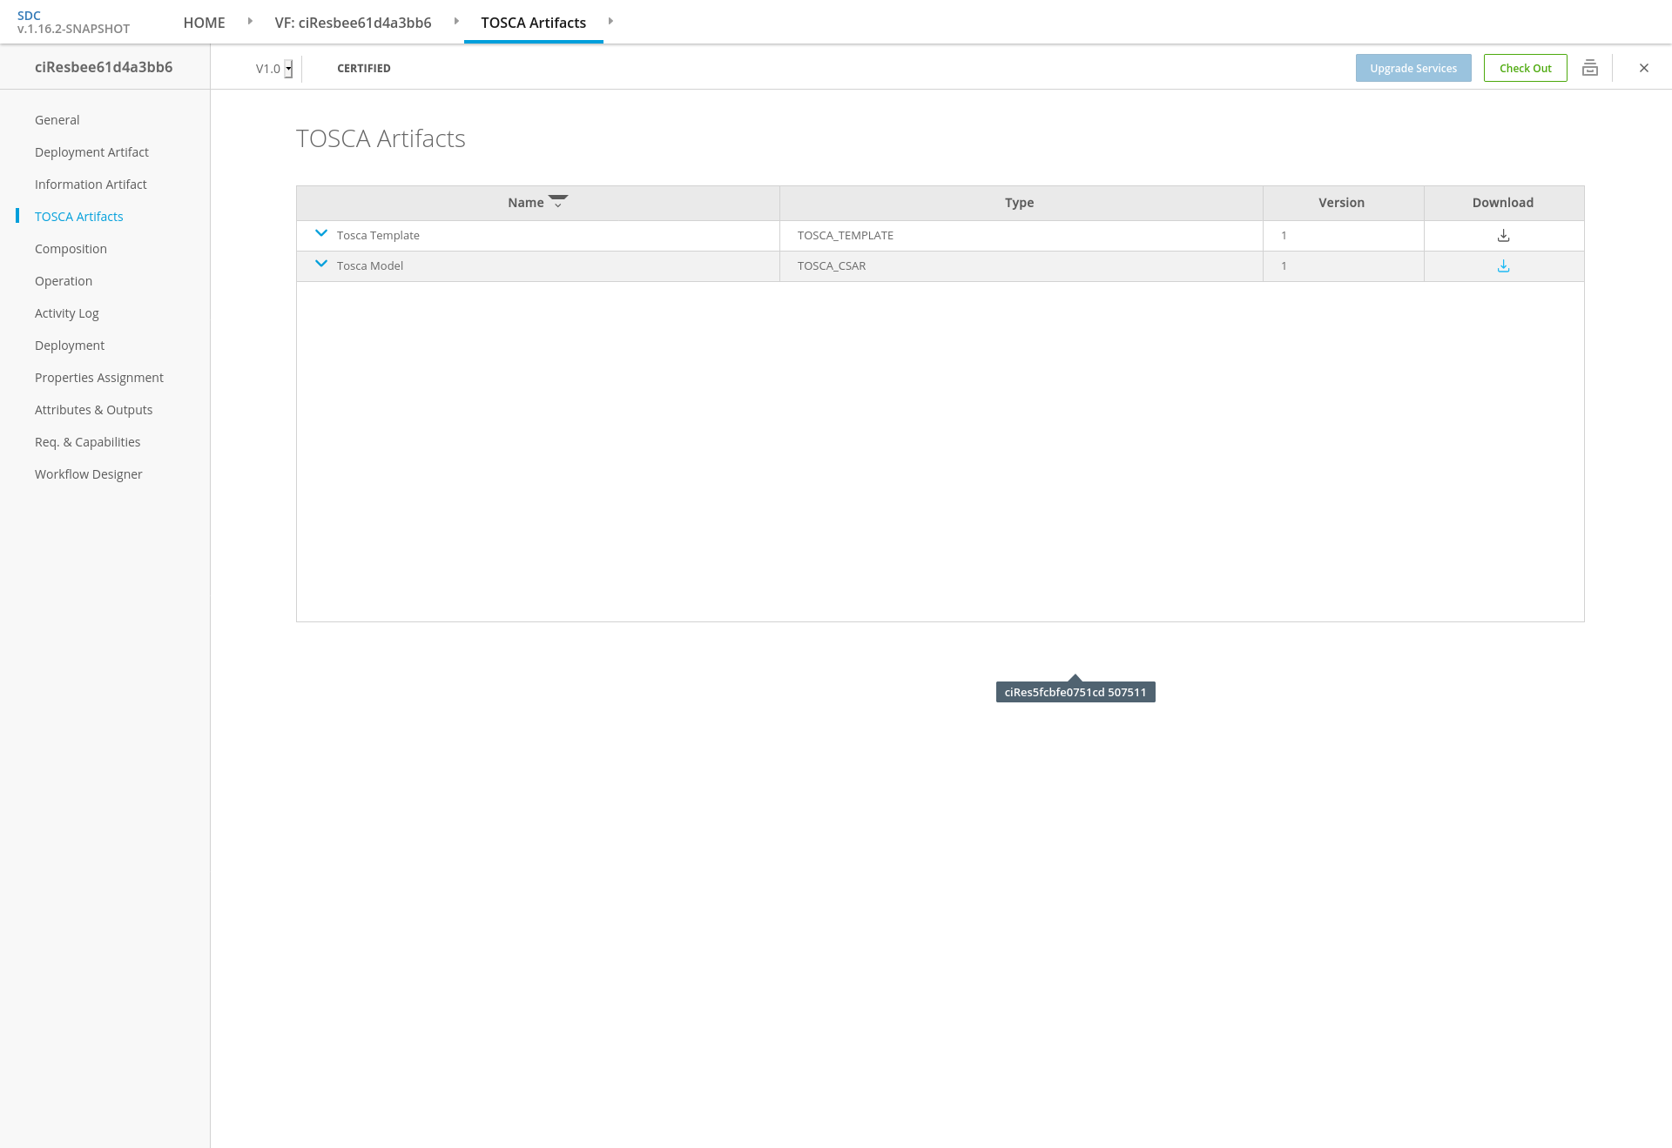Viewport: 1672px width, 1148px height.
Task: Click the arrow after the HOME breadcrumb
Action: click(x=250, y=22)
